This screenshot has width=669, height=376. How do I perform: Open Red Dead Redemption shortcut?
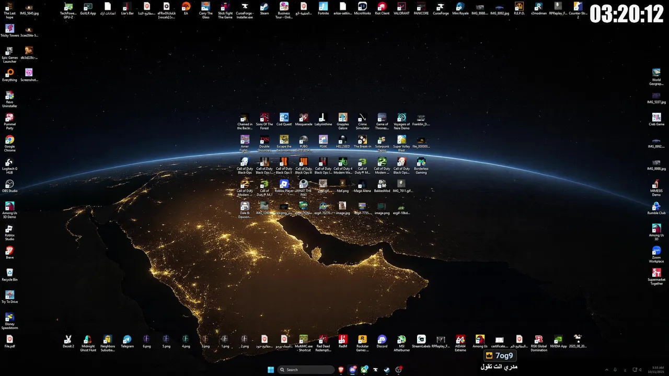(x=323, y=343)
